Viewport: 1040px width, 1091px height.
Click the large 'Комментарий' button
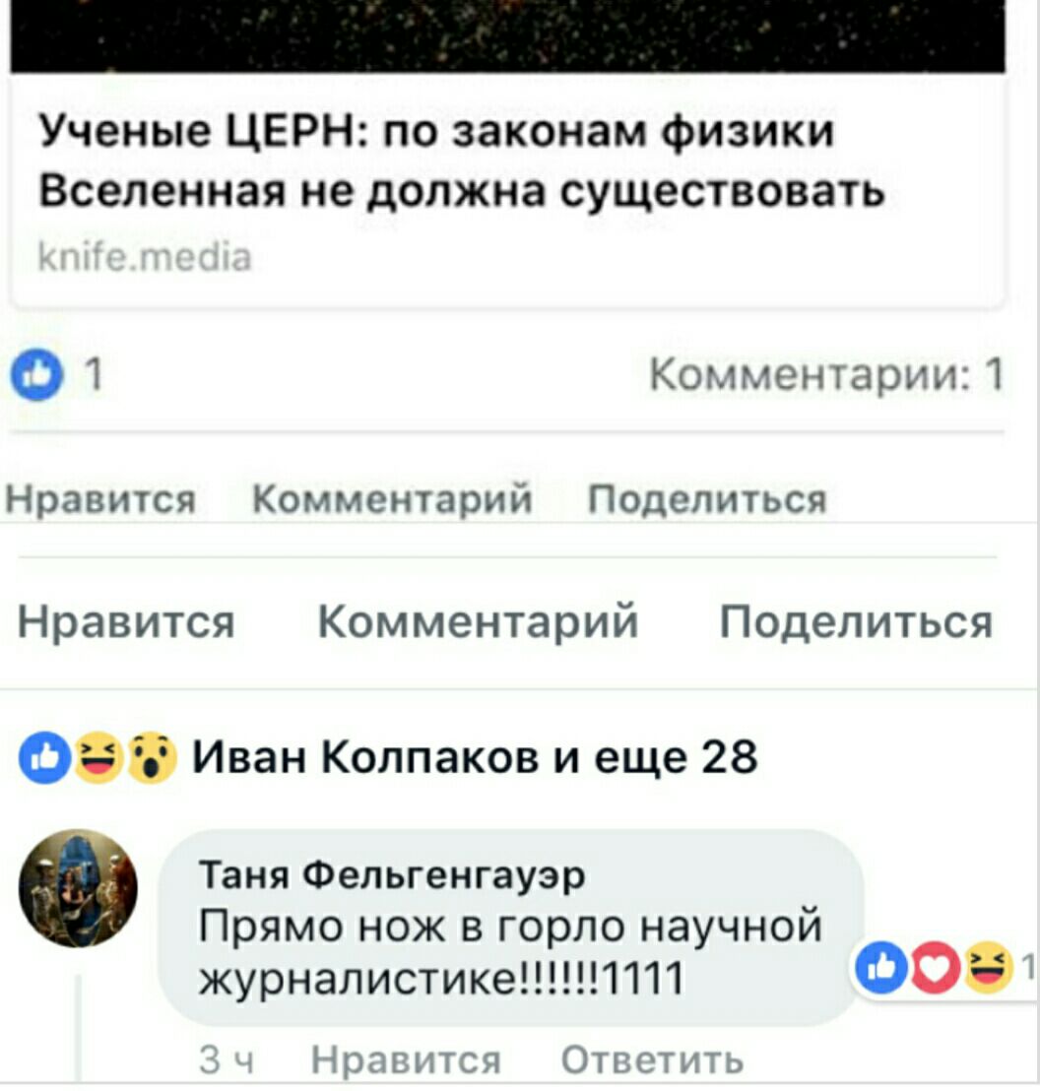tap(479, 620)
